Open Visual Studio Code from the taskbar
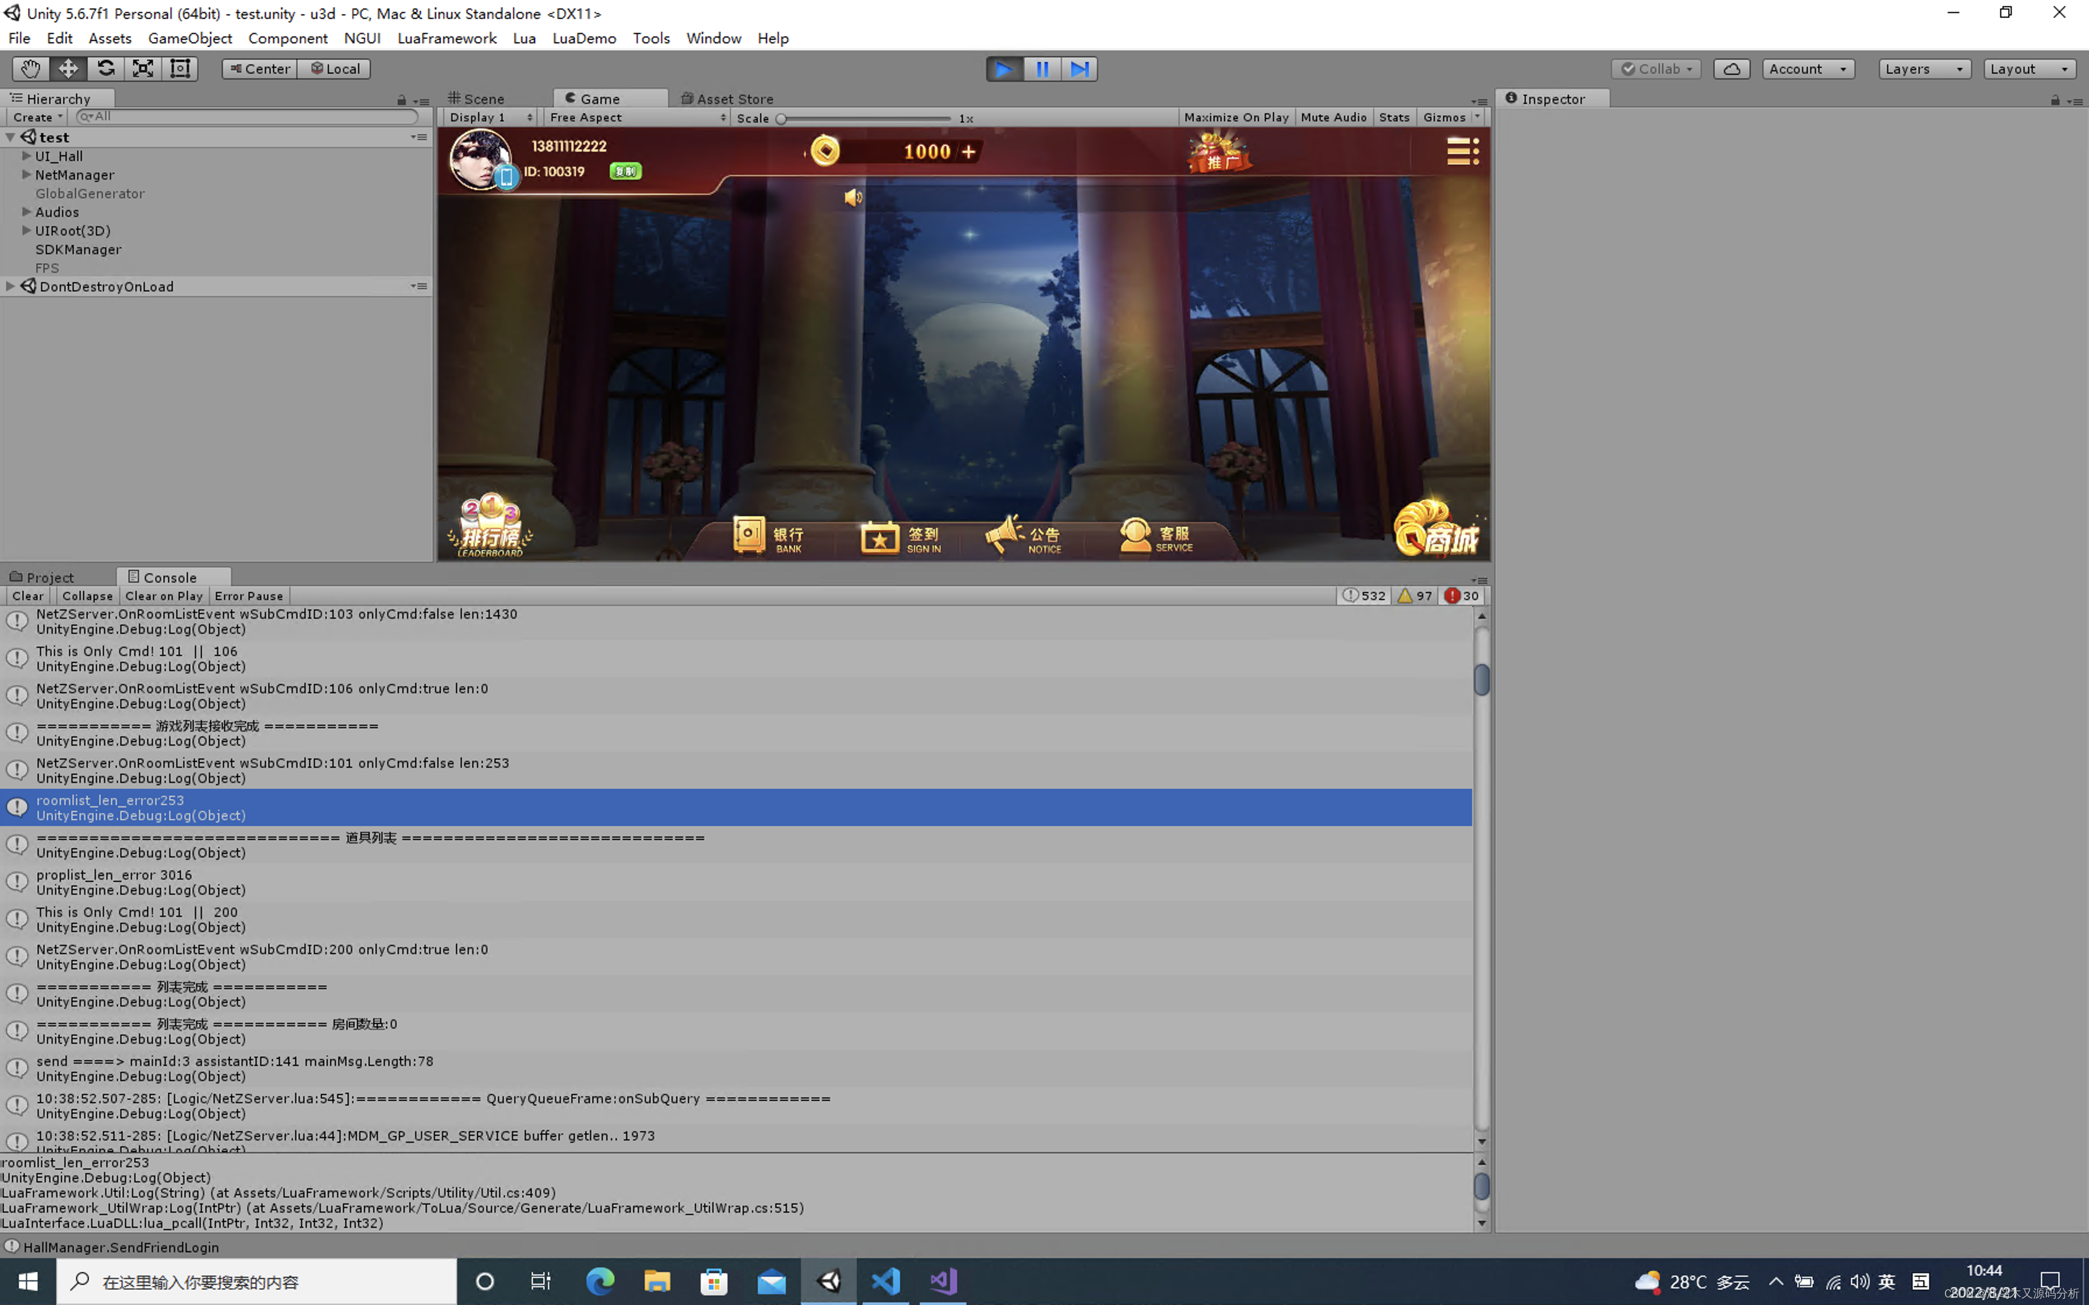 point(885,1281)
